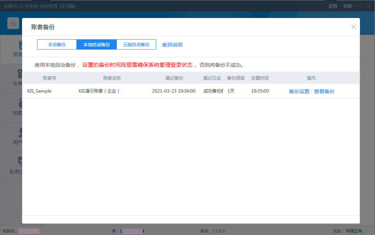Click the company building icon in header
This screenshot has width=375, height=235.
click(13, 23)
